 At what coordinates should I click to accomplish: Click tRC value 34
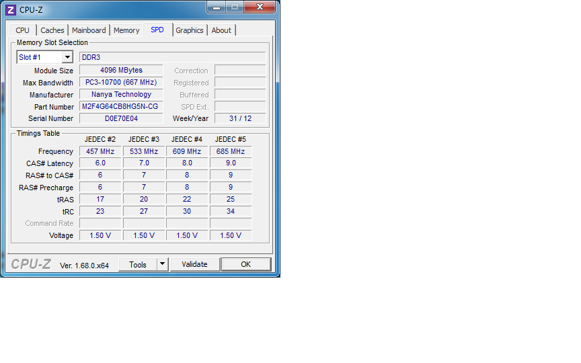click(x=231, y=211)
